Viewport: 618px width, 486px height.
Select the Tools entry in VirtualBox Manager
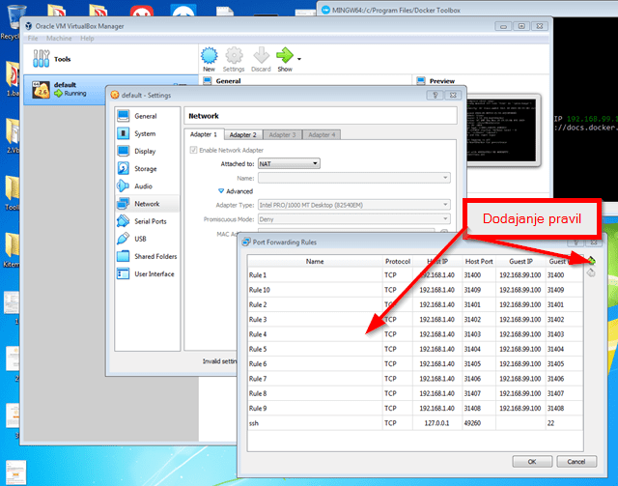point(110,59)
